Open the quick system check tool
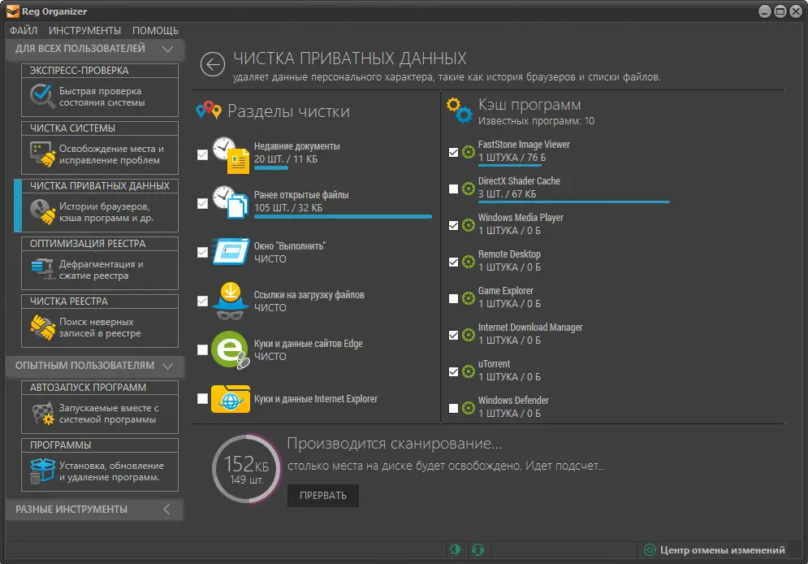808x564 pixels. click(x=99, y=96)
